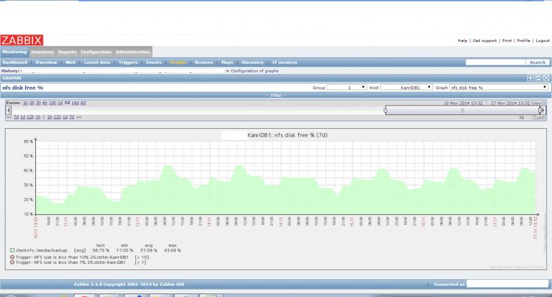
Task: Click the middle icon in Graphs header
Action: (538, 79)
